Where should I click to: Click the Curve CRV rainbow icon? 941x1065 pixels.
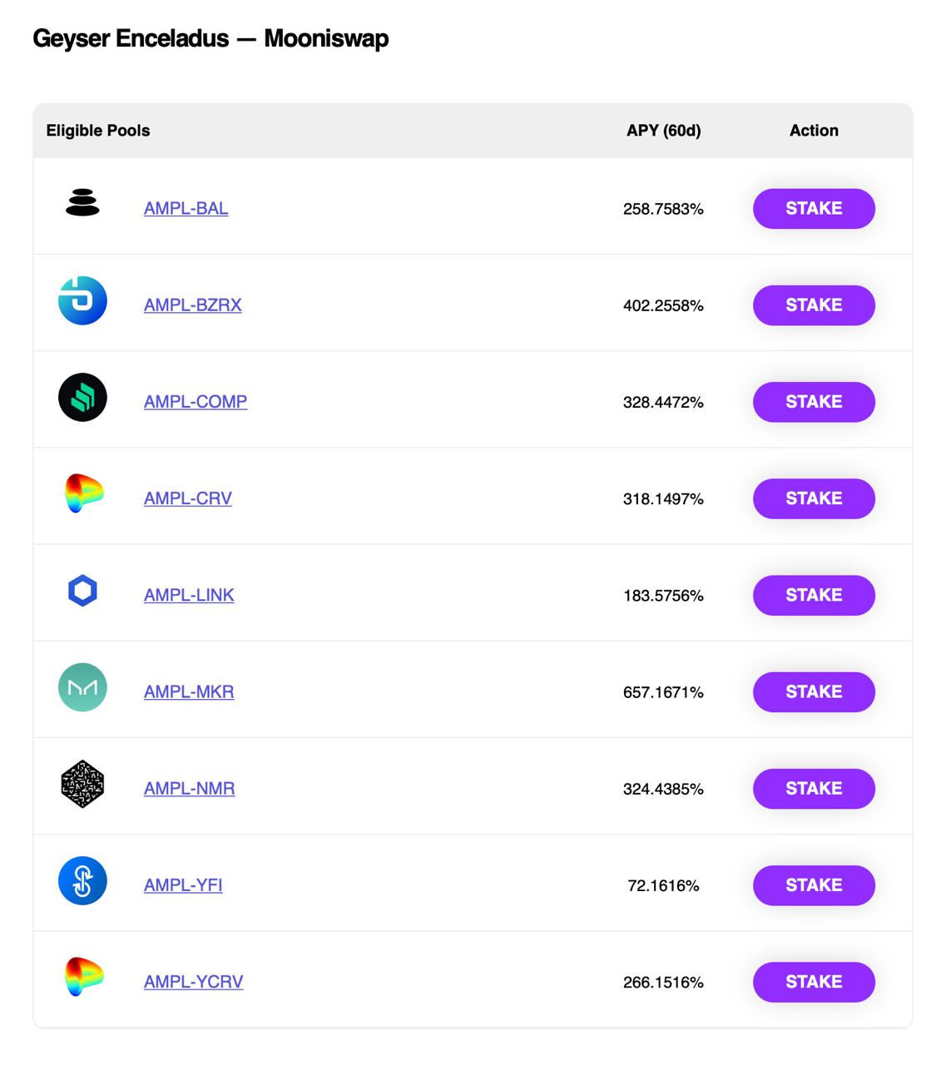coord(83,493)
